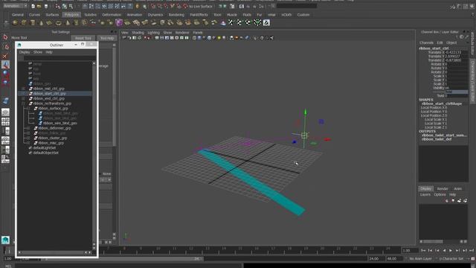Create a polygon cone from the shelf
The width and height of the screenshot is (476, 268).
point(42,23)
